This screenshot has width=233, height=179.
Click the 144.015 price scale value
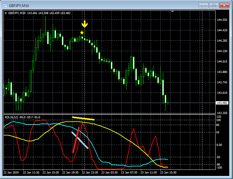pos(222,61)
